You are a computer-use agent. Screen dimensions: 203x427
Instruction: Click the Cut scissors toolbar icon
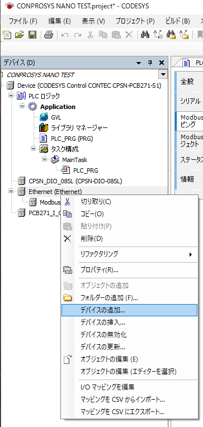(91, 35)
